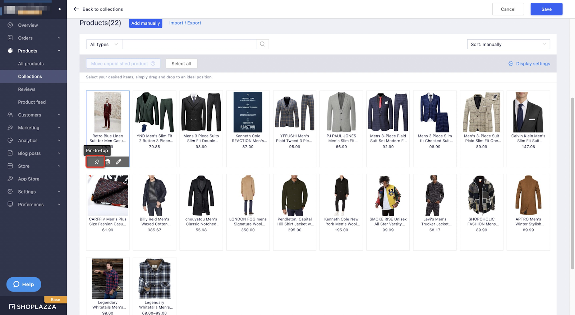This screenshot has width=575, height=315.
Task: Select the APTRO Men's Winter coat thumbnail
Action: click(x=528, y=195)
